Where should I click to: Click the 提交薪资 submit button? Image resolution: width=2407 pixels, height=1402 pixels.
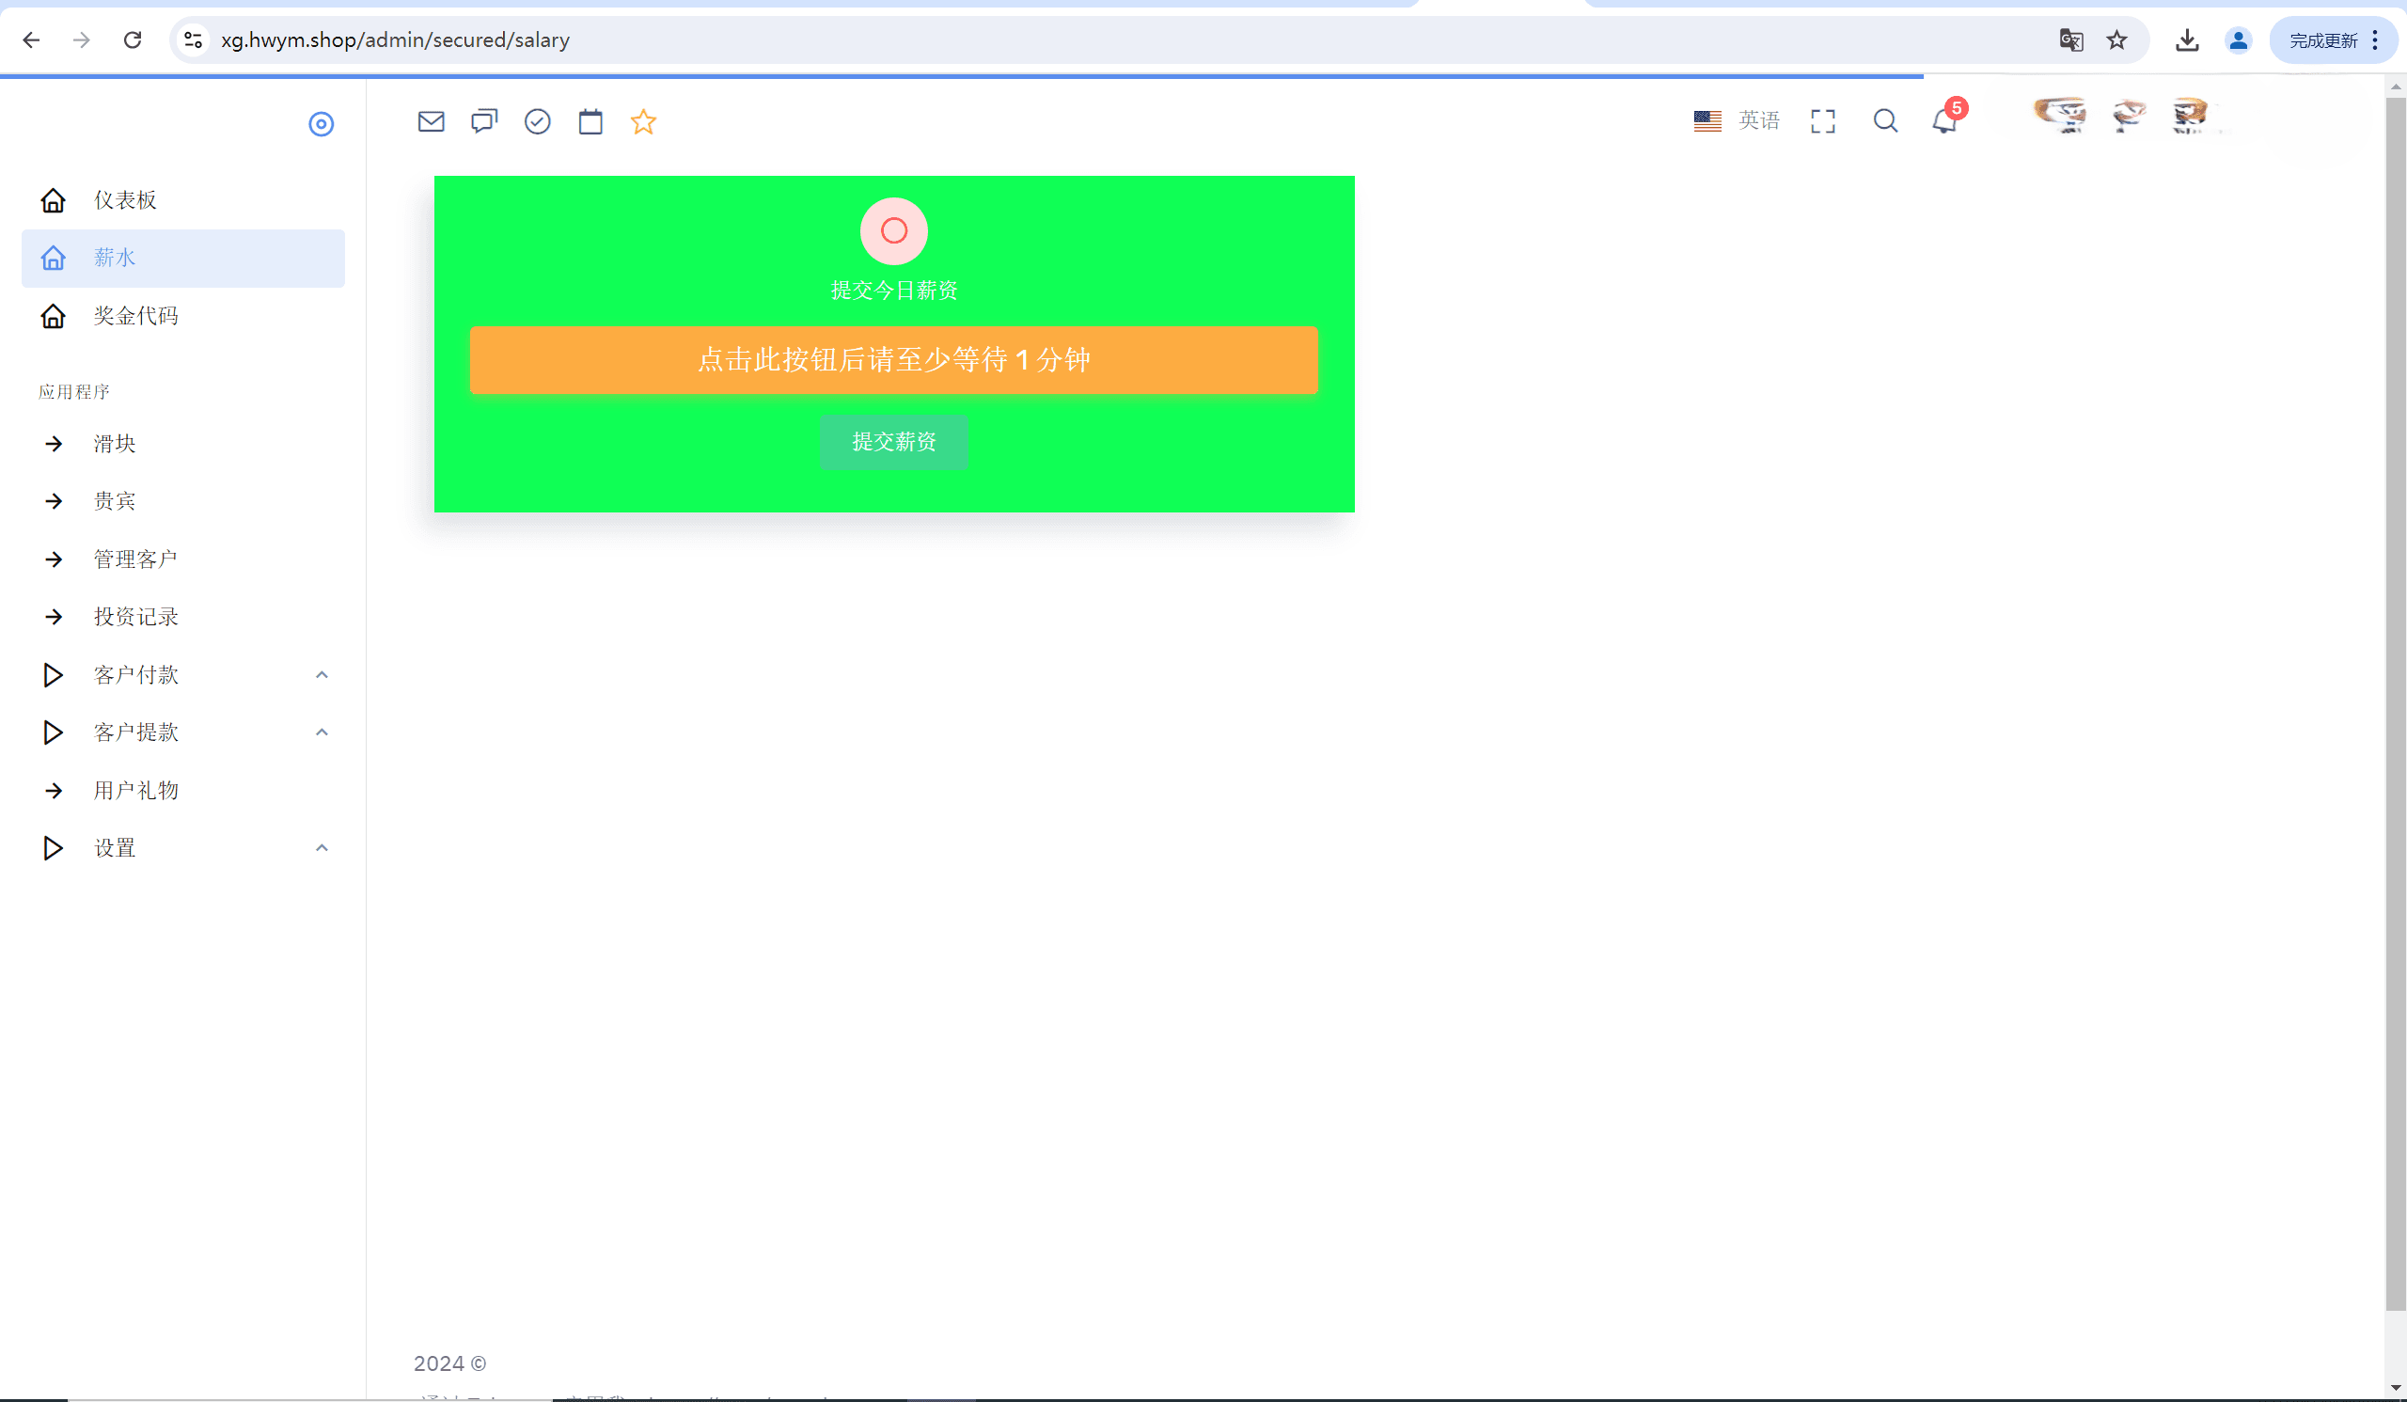pos(894,442)
